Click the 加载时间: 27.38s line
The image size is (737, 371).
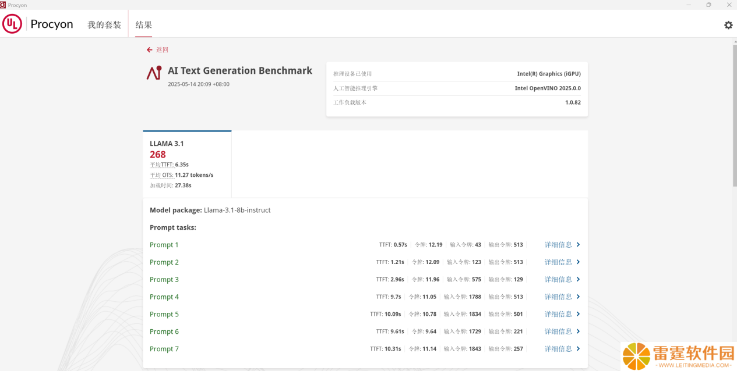tap(171, 185)
